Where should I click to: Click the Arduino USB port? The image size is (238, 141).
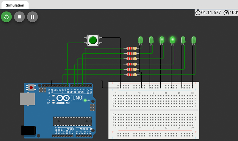tap(27, 99)
